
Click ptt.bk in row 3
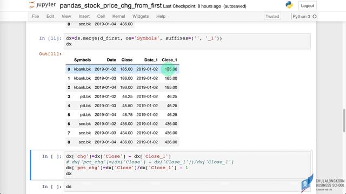click(x=85, y=96)
